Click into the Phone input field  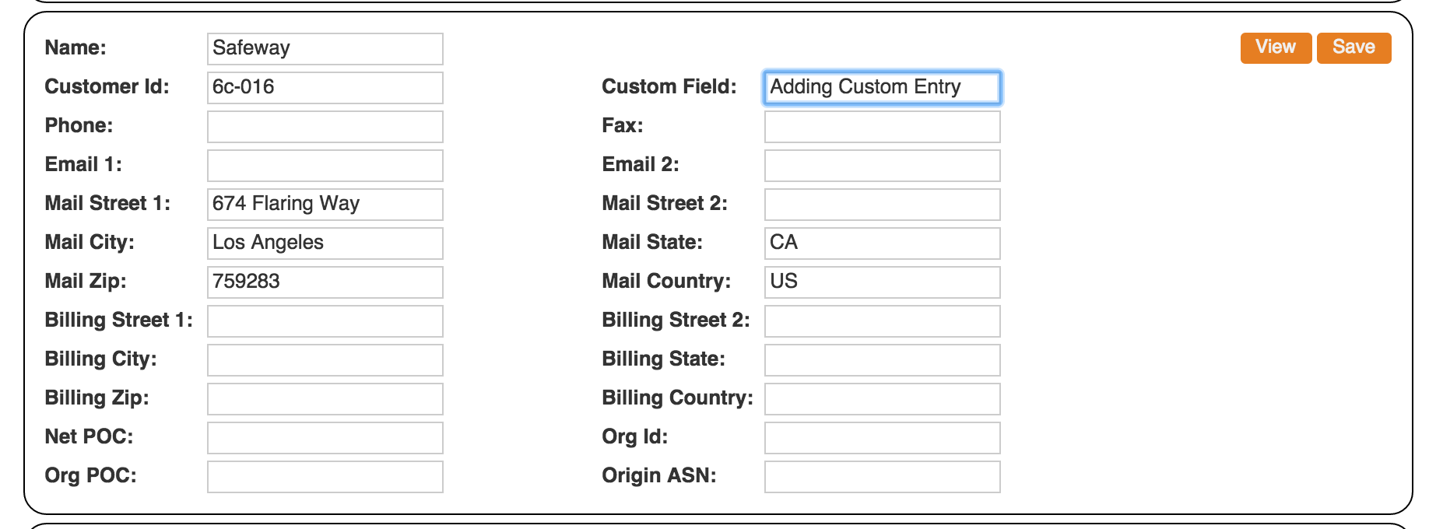tap(325, 126)
